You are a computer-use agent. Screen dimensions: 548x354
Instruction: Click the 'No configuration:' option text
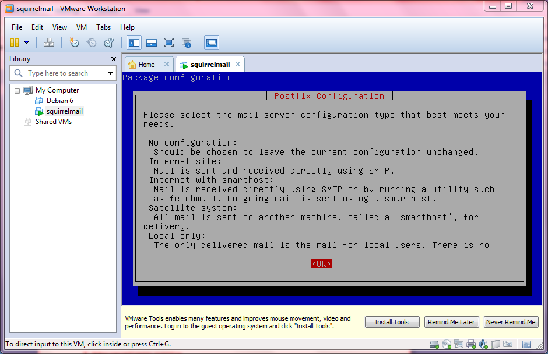[x=192, y=143]
